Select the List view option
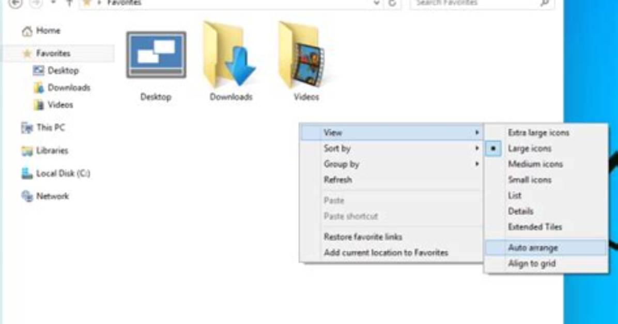Viewport: 618px width, 324px height. tap(546, 196)
